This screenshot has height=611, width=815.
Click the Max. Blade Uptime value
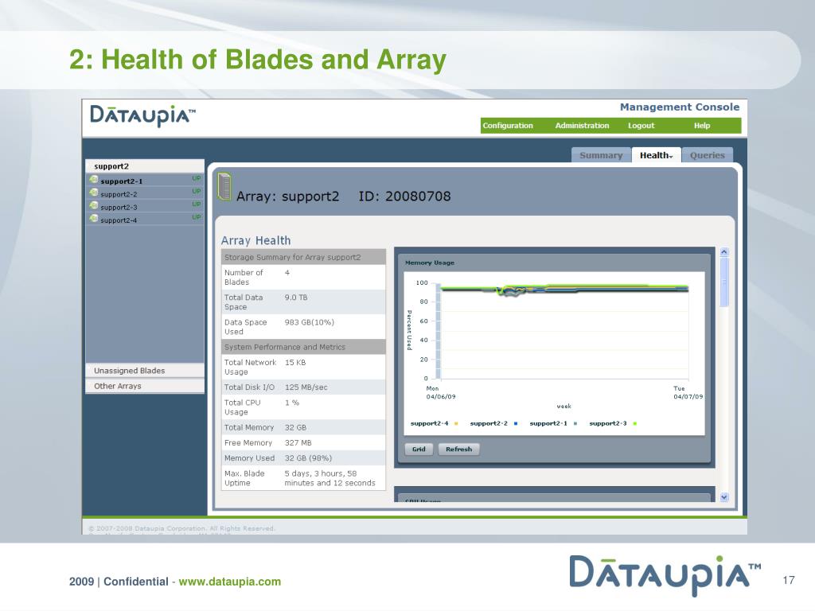[x=330, y=478]
